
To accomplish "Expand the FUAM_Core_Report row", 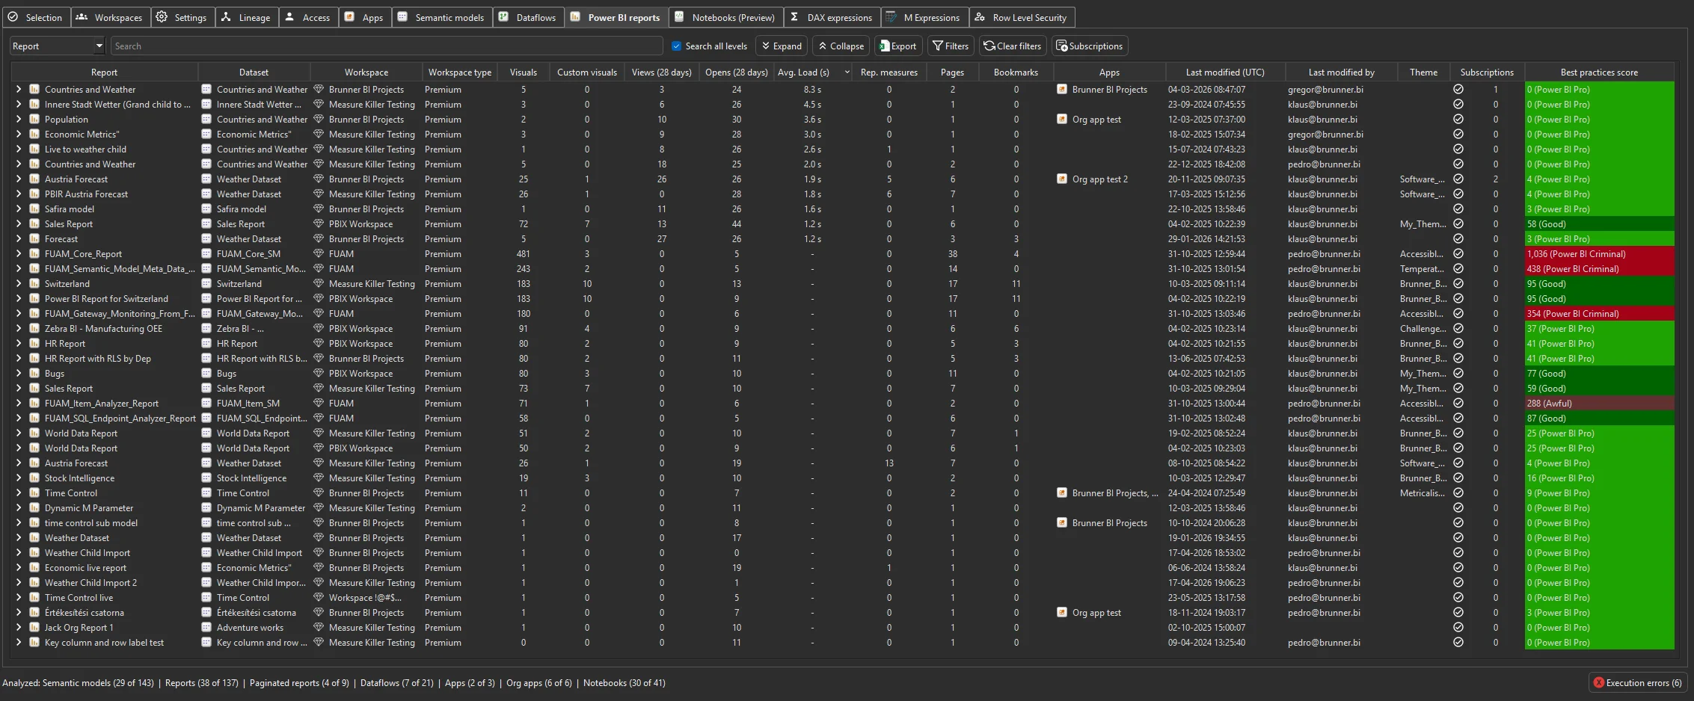I will 19,254.
